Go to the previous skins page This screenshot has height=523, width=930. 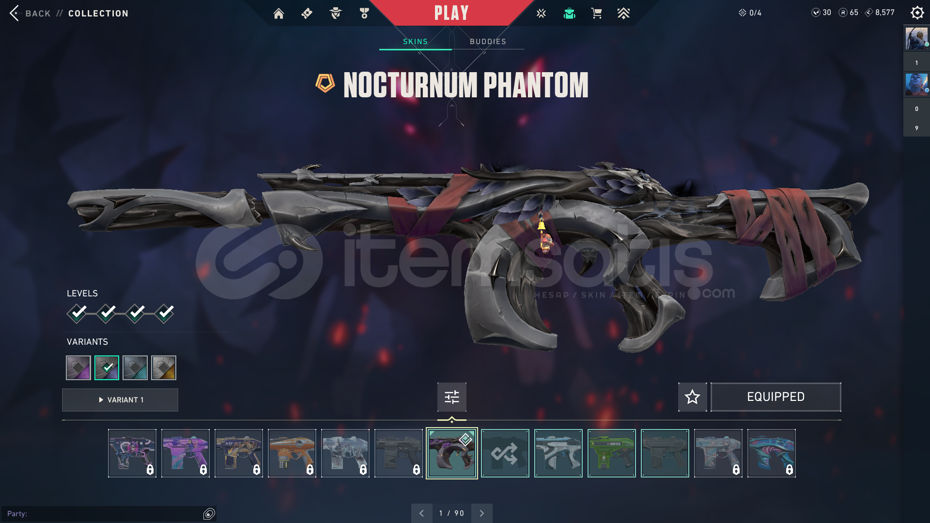click(421, 513)
